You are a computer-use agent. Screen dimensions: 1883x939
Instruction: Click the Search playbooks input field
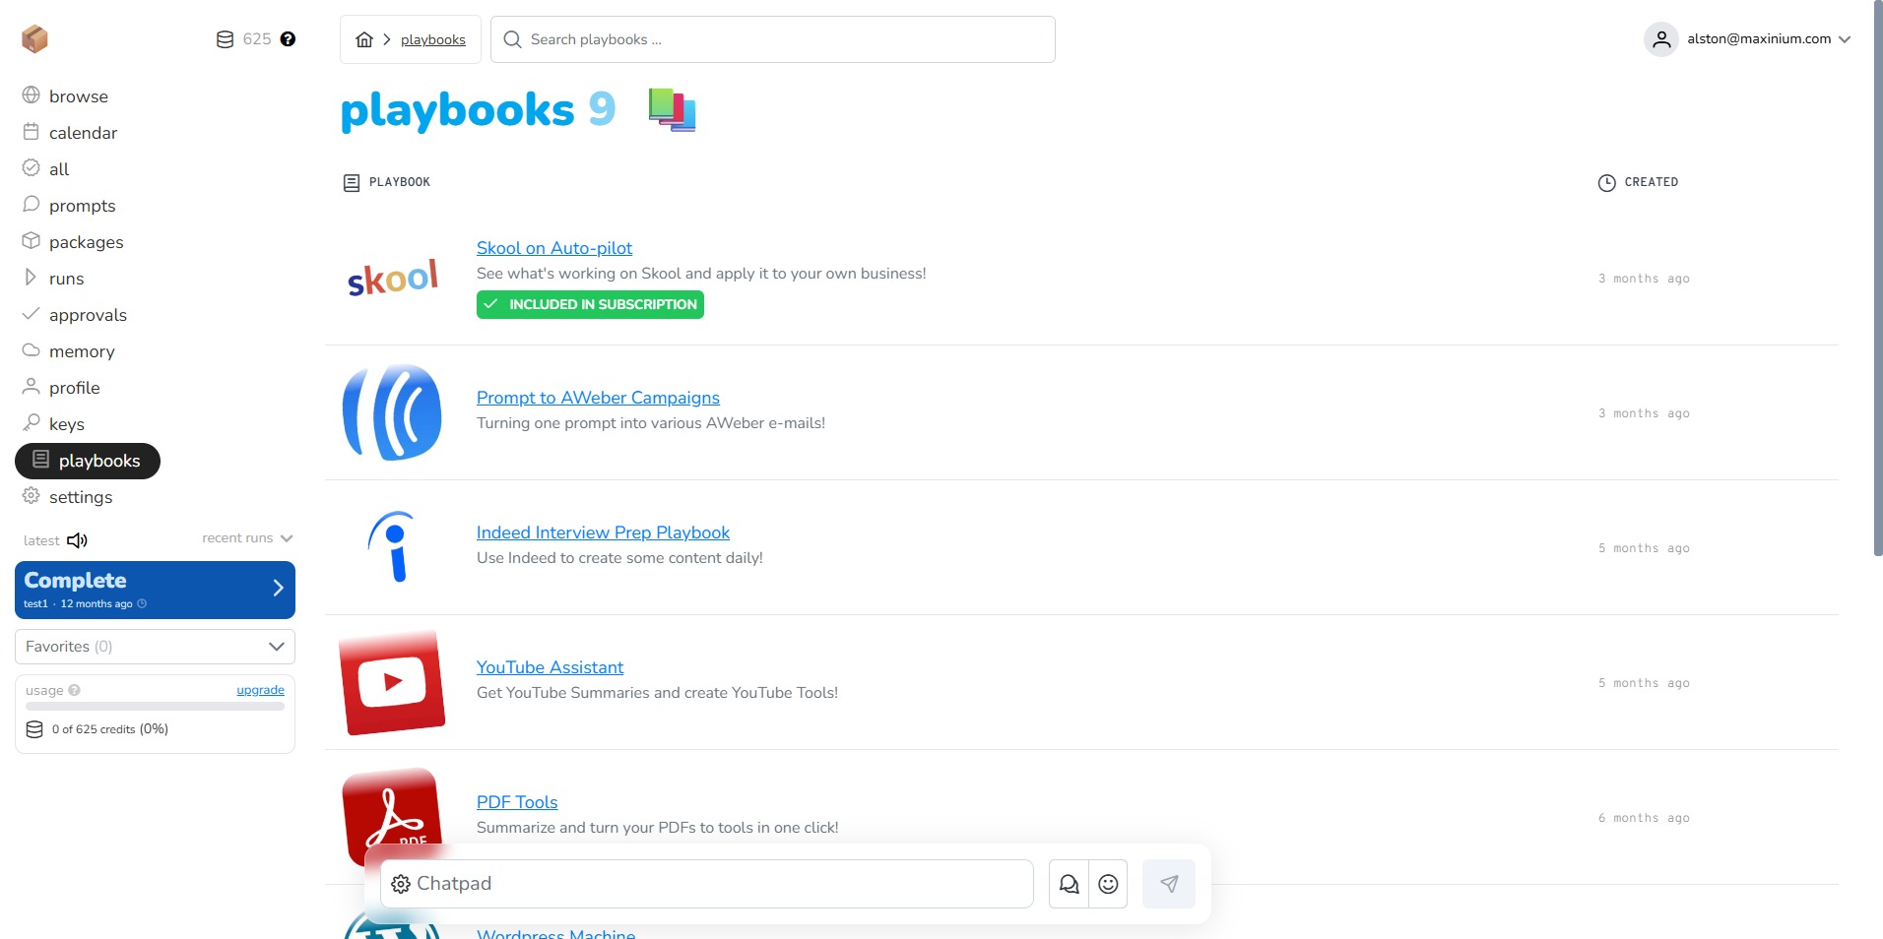pyautogui.click(x=773, y=39)
